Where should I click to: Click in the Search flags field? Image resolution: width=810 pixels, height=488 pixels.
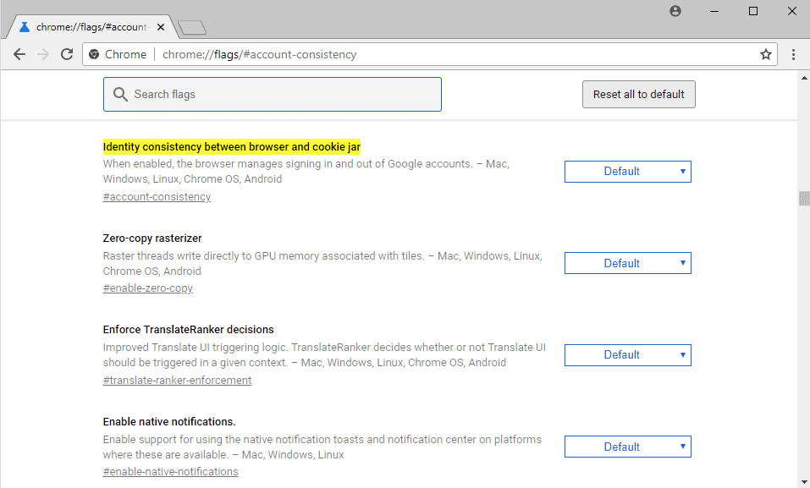[273, 94]
